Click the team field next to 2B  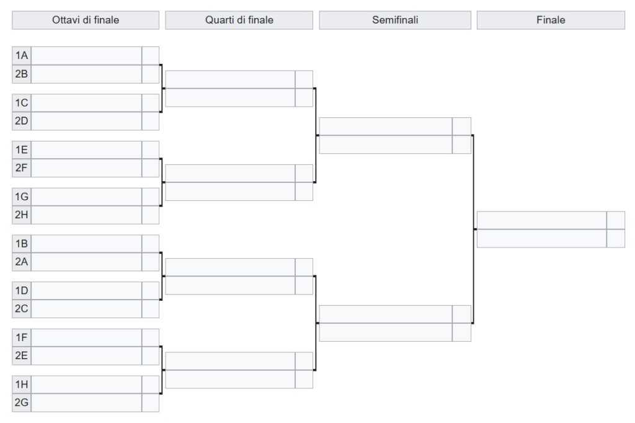click(86, 74)
